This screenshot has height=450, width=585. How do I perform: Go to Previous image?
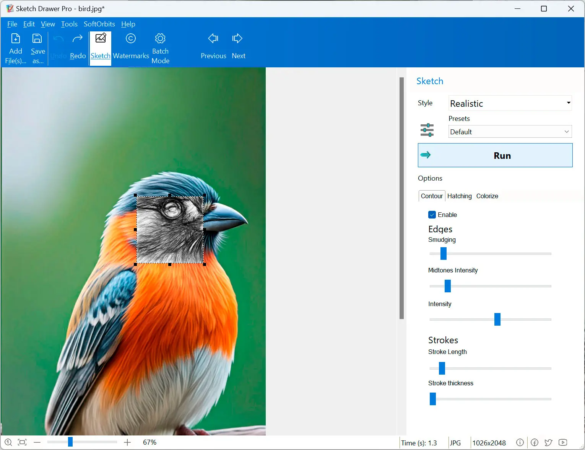click(213, 39)
